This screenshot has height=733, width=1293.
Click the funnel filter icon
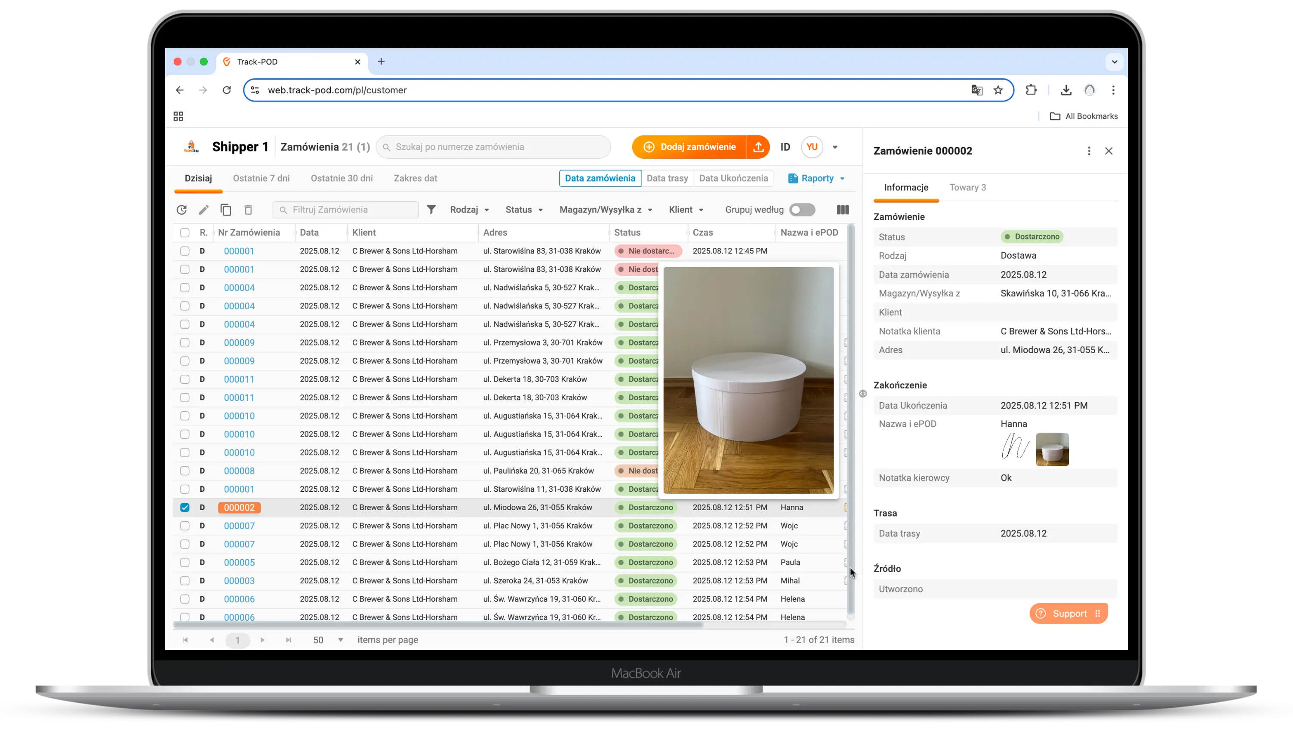click(x=431, y=209)
